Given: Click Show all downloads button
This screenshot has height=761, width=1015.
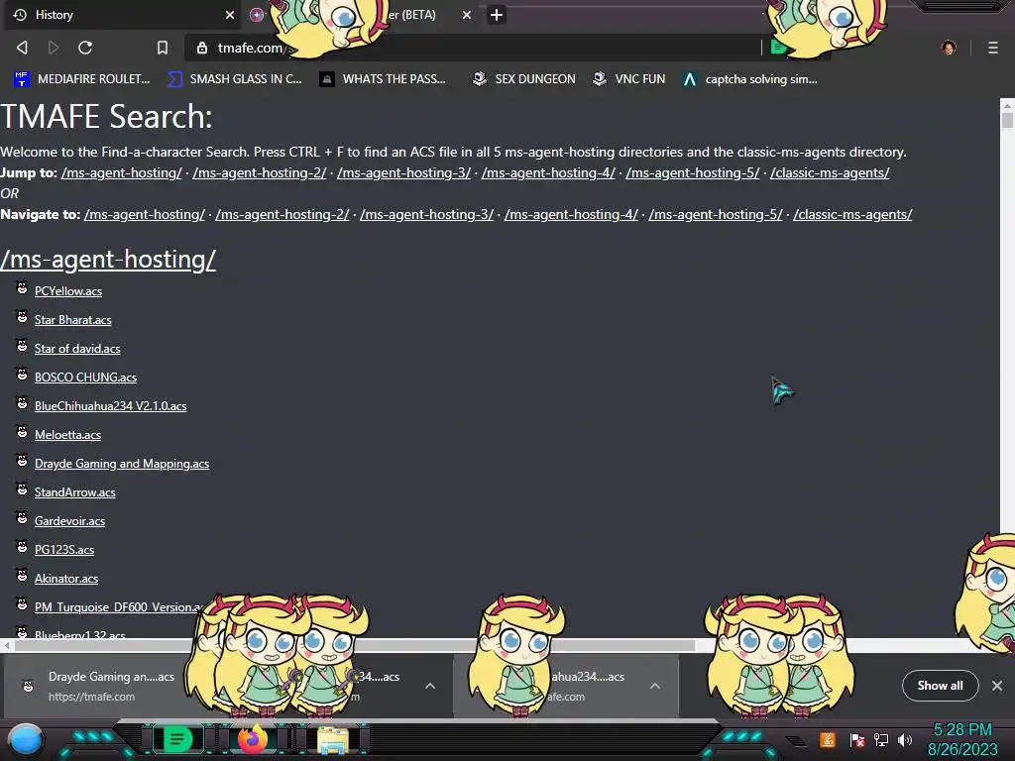Looking at the screenshot, I should click(940, 686).
